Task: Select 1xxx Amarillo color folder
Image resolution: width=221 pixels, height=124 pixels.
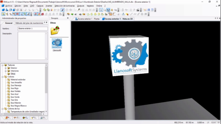Action: (16, 83)
